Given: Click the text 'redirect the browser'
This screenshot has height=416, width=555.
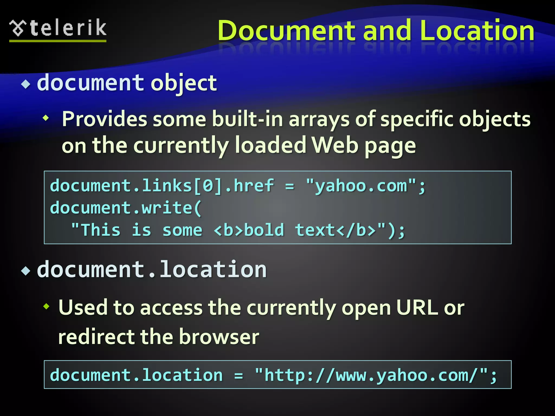Looking at the screenshot, I should click(159, 337).
